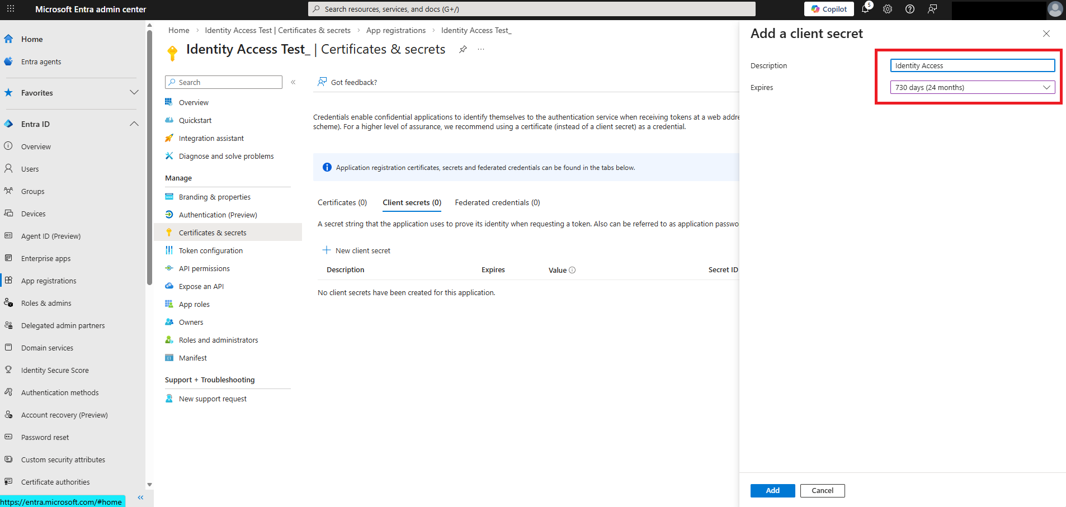Open the user account avatar

click(x=1055, y=9)
